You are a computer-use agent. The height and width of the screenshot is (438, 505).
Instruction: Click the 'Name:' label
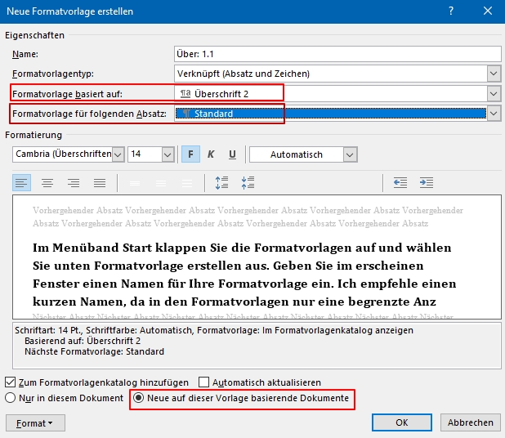[25, 54]
